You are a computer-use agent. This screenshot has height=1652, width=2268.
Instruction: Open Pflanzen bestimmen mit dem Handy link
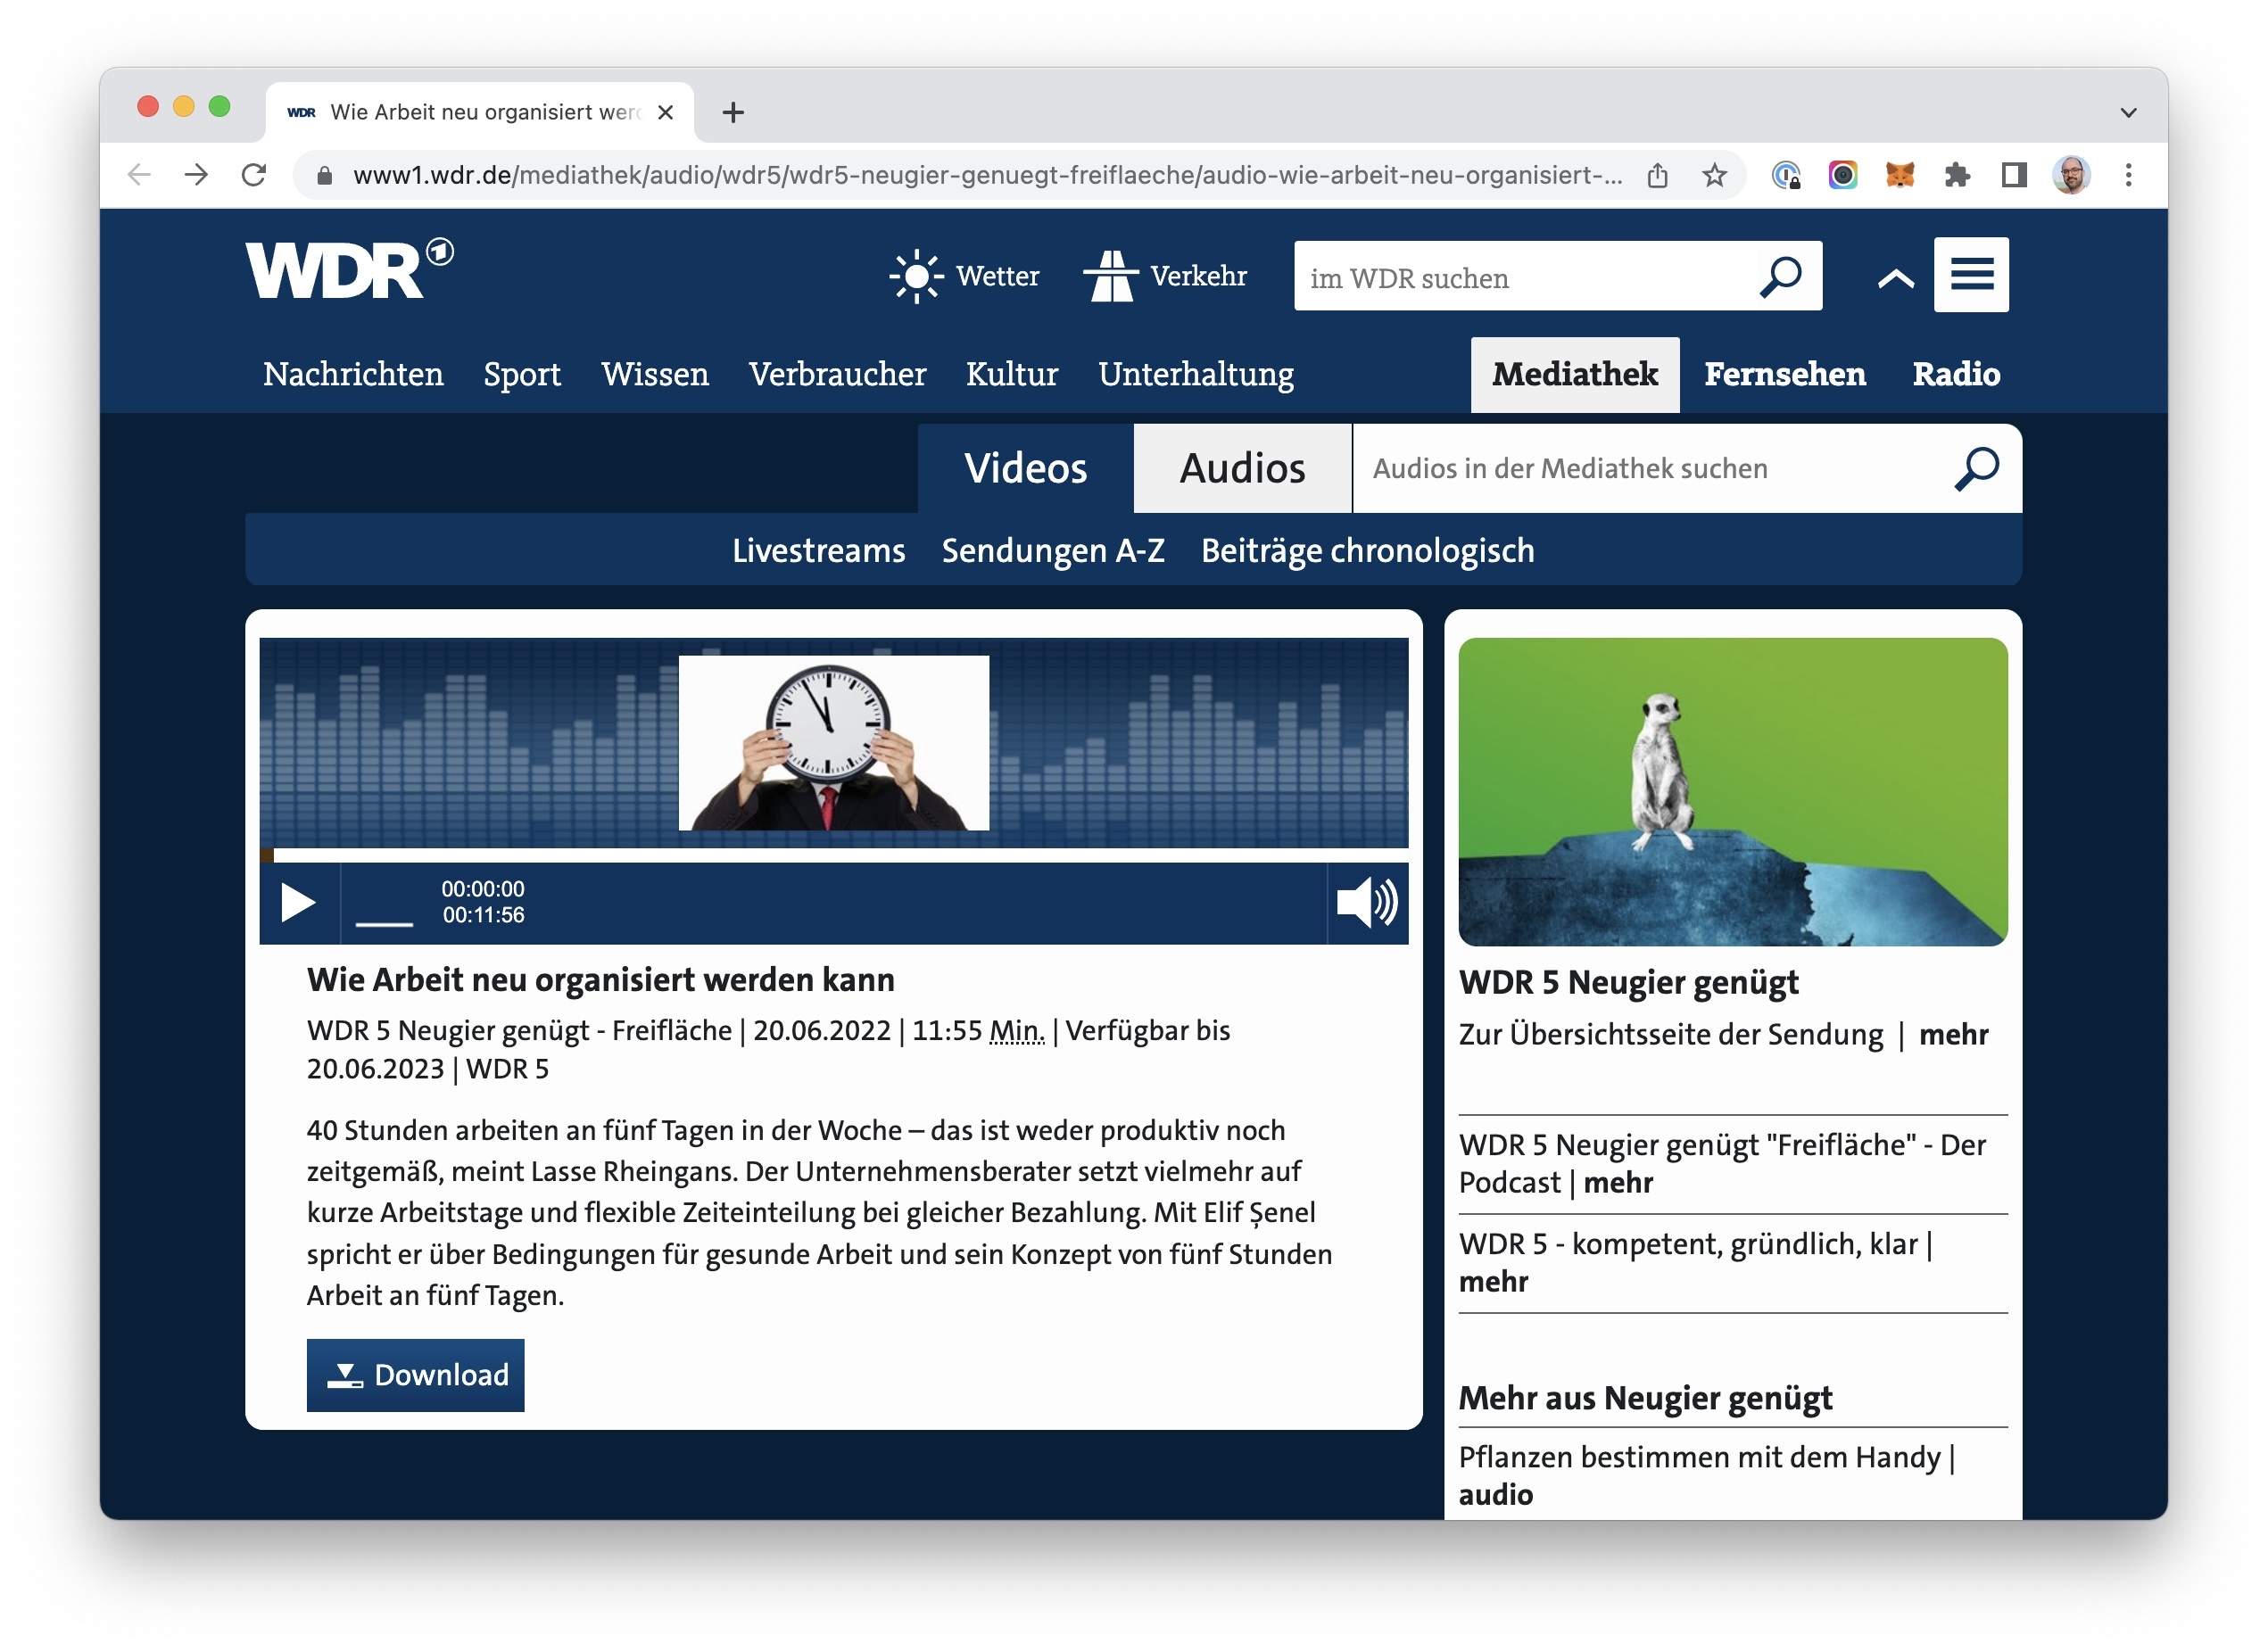tap(1700, 1458)
